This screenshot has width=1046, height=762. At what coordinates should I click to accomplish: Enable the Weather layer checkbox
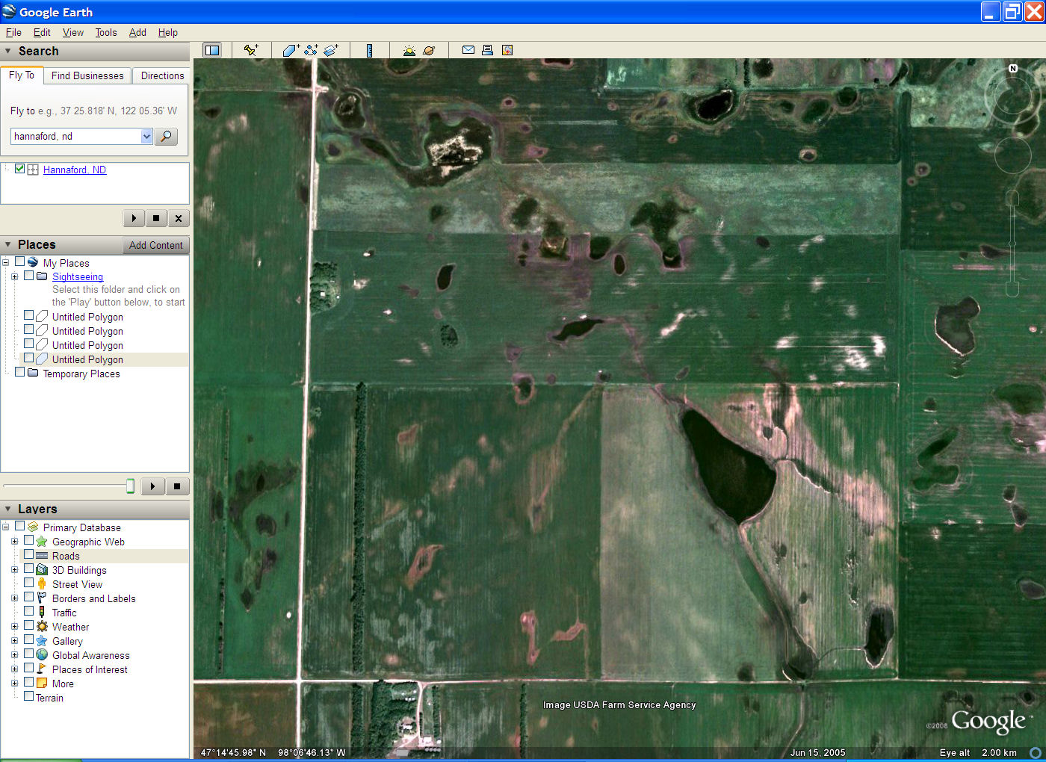click(x=28, y=626)
